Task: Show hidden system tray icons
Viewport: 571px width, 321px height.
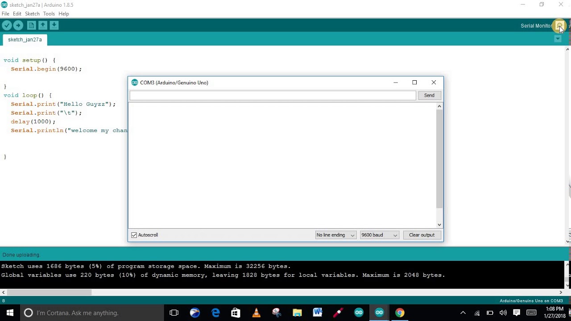Action: tap(463, 313)
